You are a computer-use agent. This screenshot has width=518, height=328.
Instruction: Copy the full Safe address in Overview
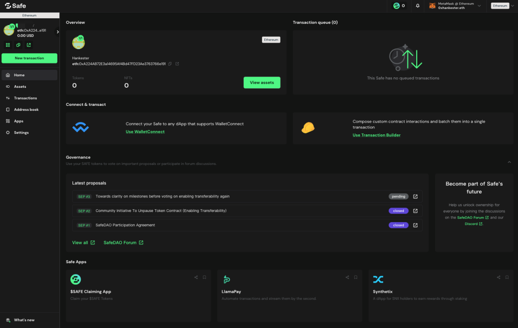[170, 64]
